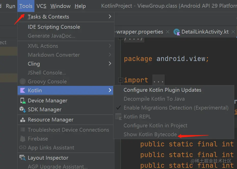The width and height of the screenshot is (237, 169).
Task: Select Show Kotlin Bytecode
Action: [x=150, y=134]
